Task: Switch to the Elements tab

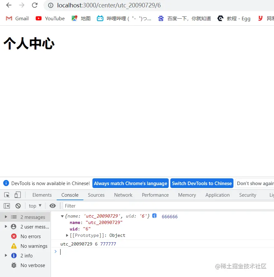Action: click(x=42, y=195)
